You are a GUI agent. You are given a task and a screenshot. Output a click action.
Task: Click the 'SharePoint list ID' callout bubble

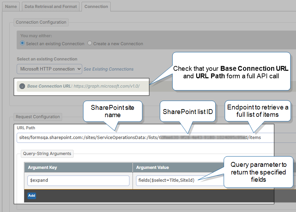[x=187, y=112]
